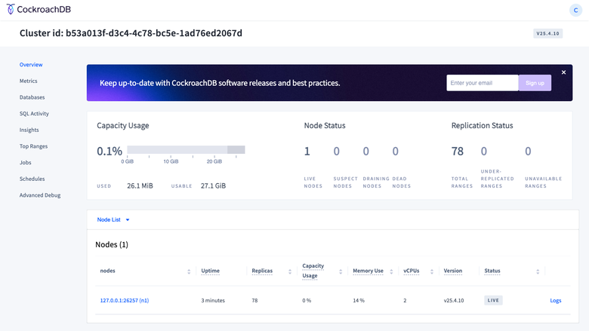Image resolution: width=589 pixels, height=331 pixels.
Task: Click the 26.1 MiB used value
Action: pyautogui.click(x=140, y=185)
